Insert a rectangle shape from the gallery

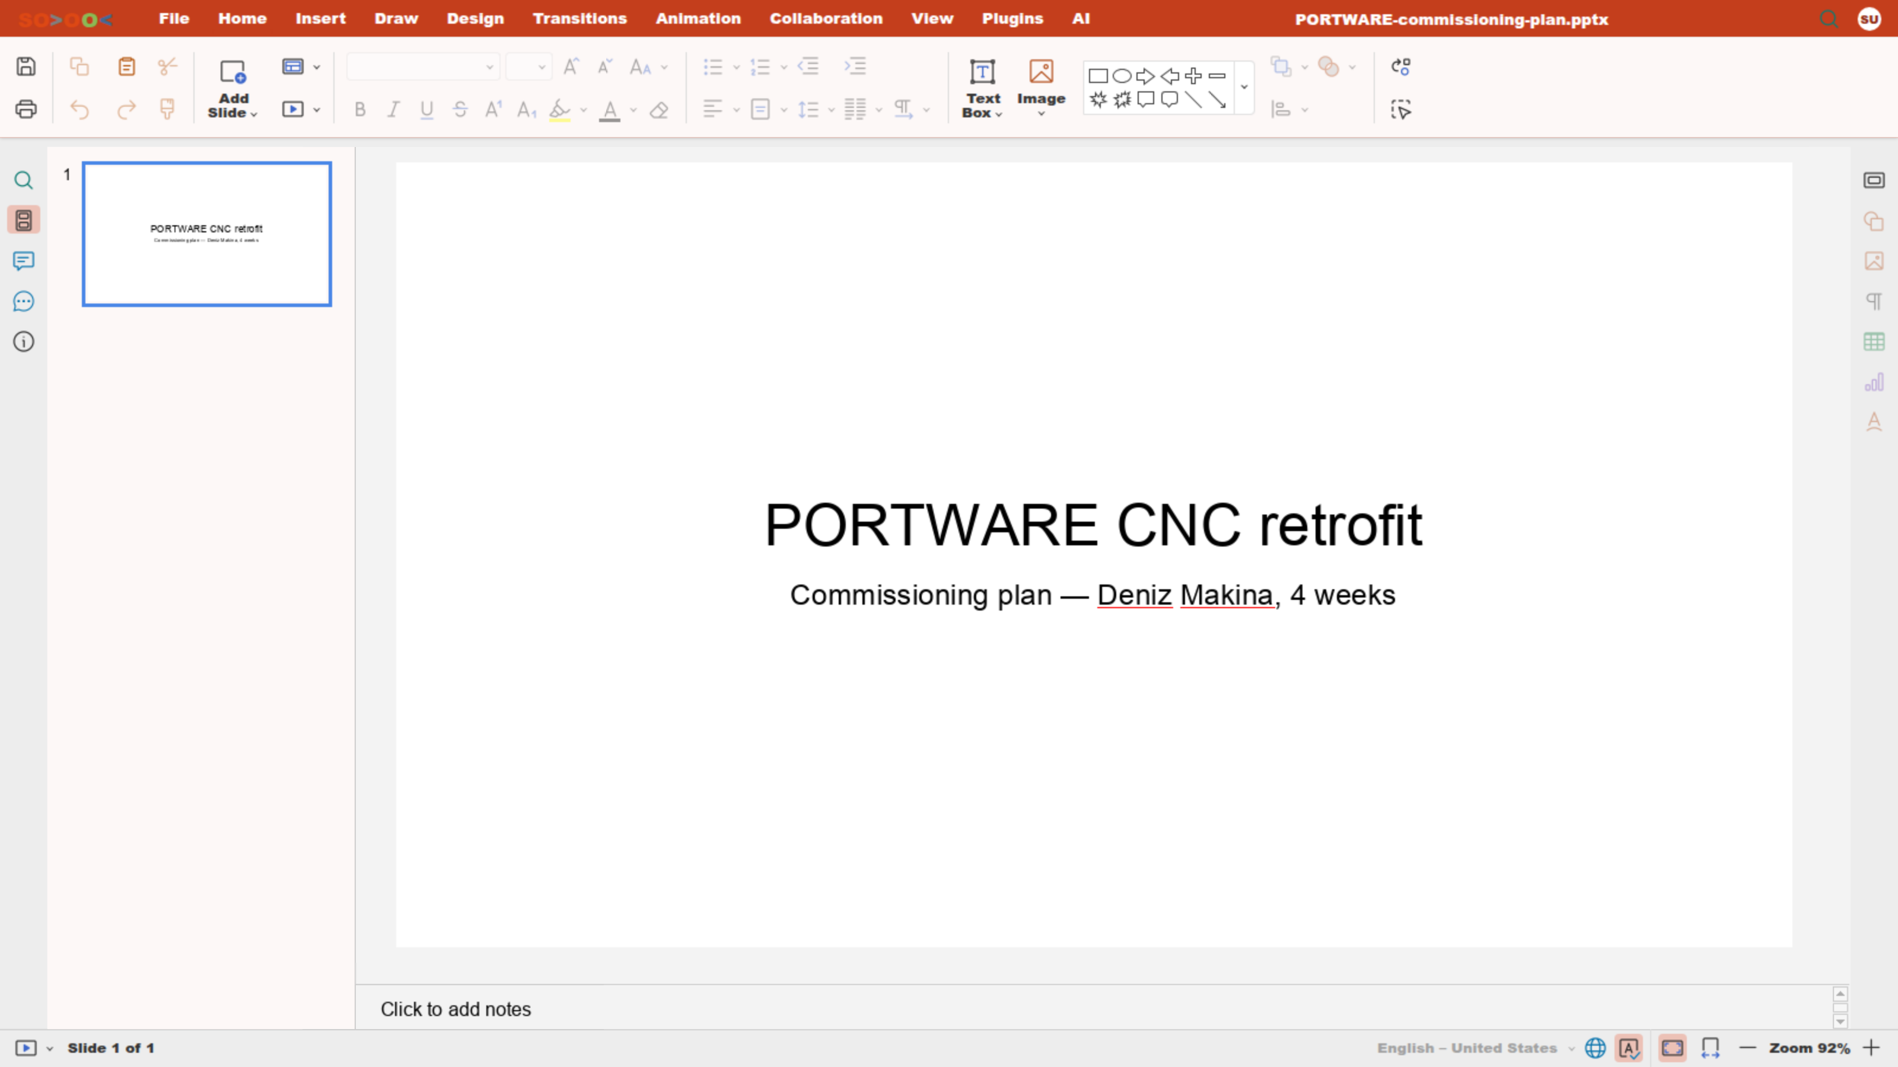(1098, 76)
